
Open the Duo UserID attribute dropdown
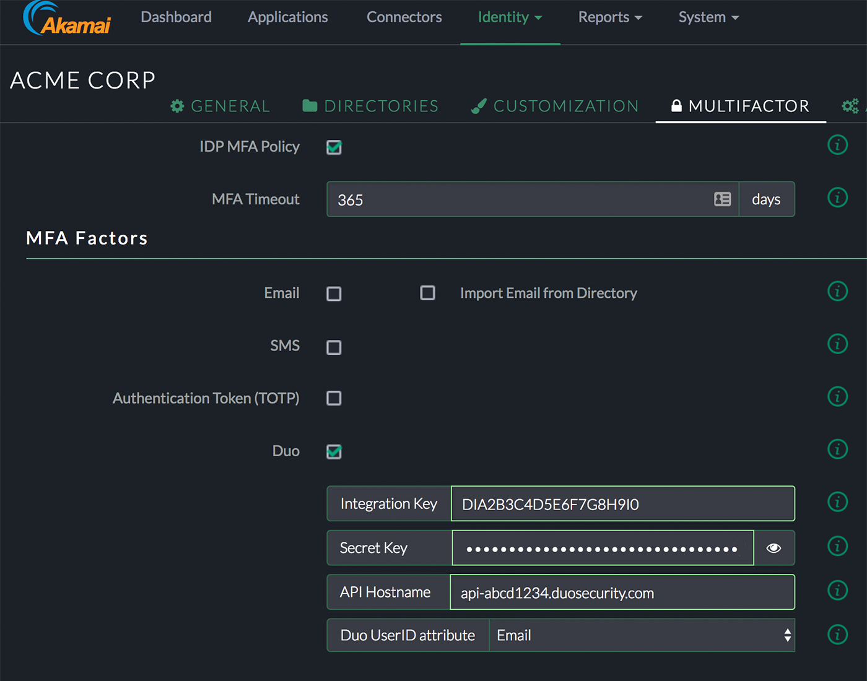(642, 636)
